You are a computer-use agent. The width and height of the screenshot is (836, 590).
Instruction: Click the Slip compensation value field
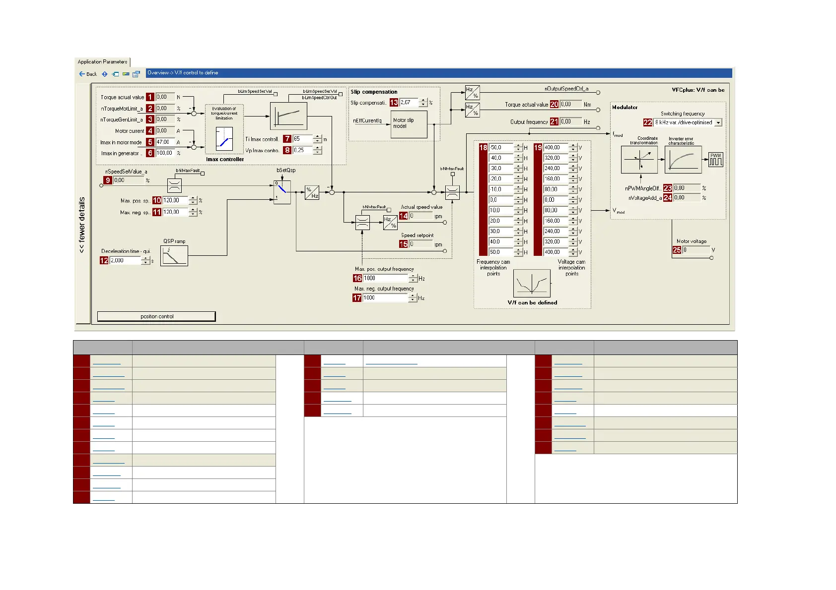point(409,103)
